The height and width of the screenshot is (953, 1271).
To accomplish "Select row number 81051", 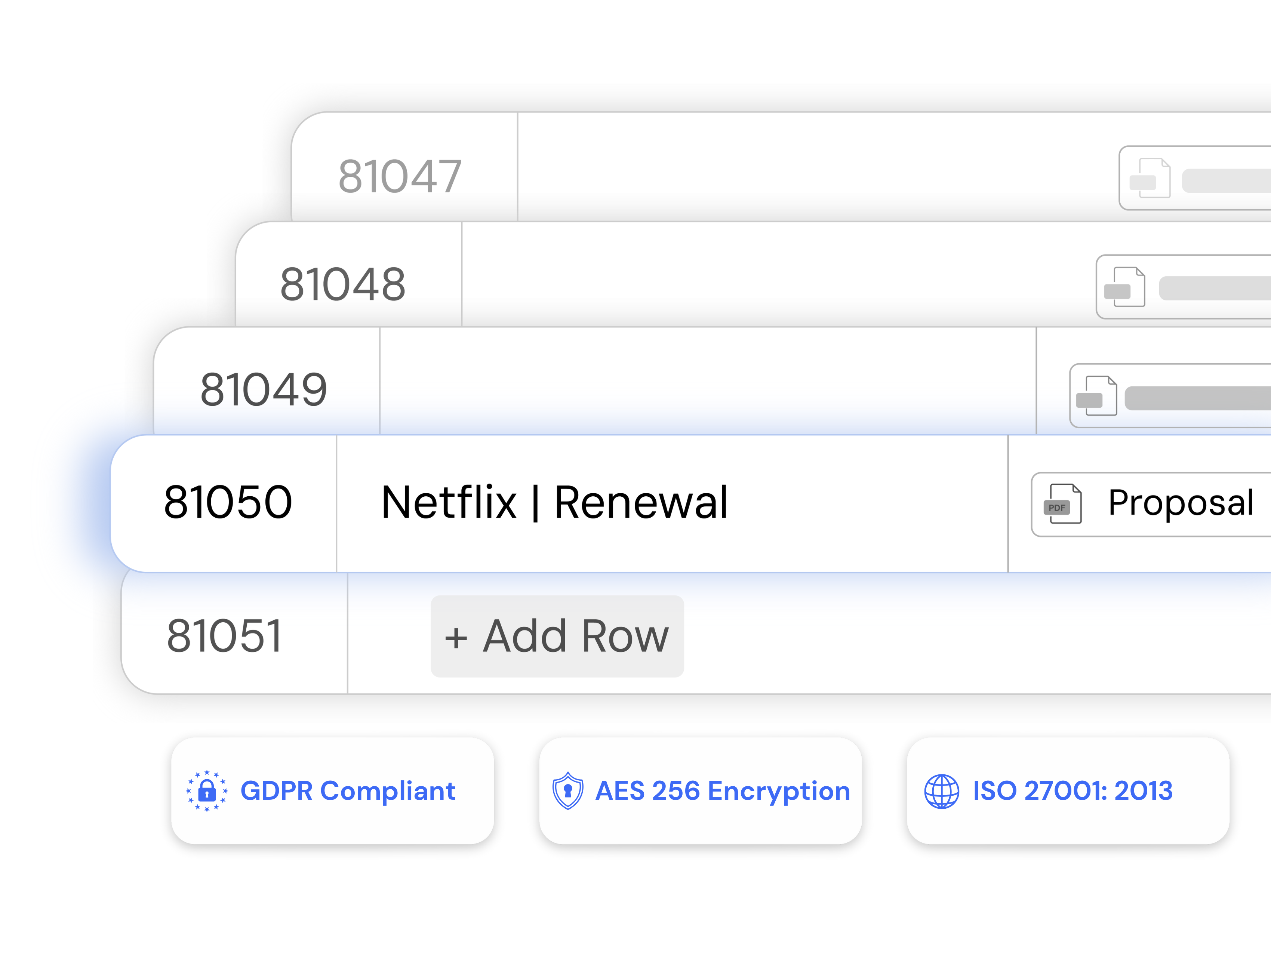I will [225, 636].
